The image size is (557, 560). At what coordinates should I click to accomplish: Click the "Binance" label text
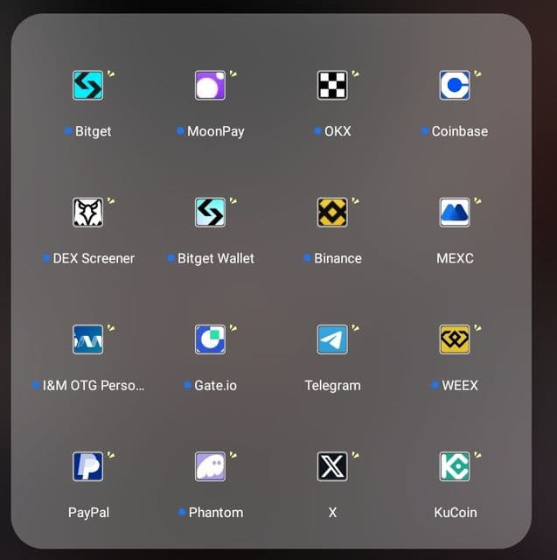[x=338, y=259]
